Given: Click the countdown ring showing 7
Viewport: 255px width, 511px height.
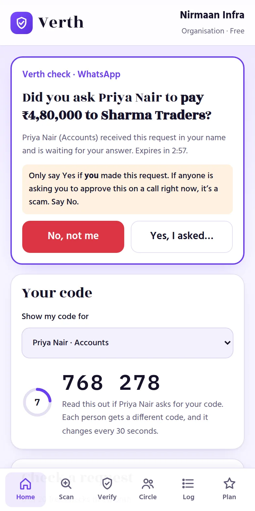Looking at the screenshot, I should point(37,402).
